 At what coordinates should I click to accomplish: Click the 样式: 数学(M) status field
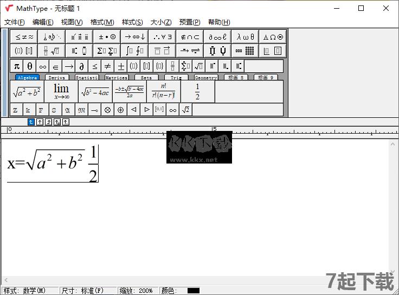click(x=30, y=291)
